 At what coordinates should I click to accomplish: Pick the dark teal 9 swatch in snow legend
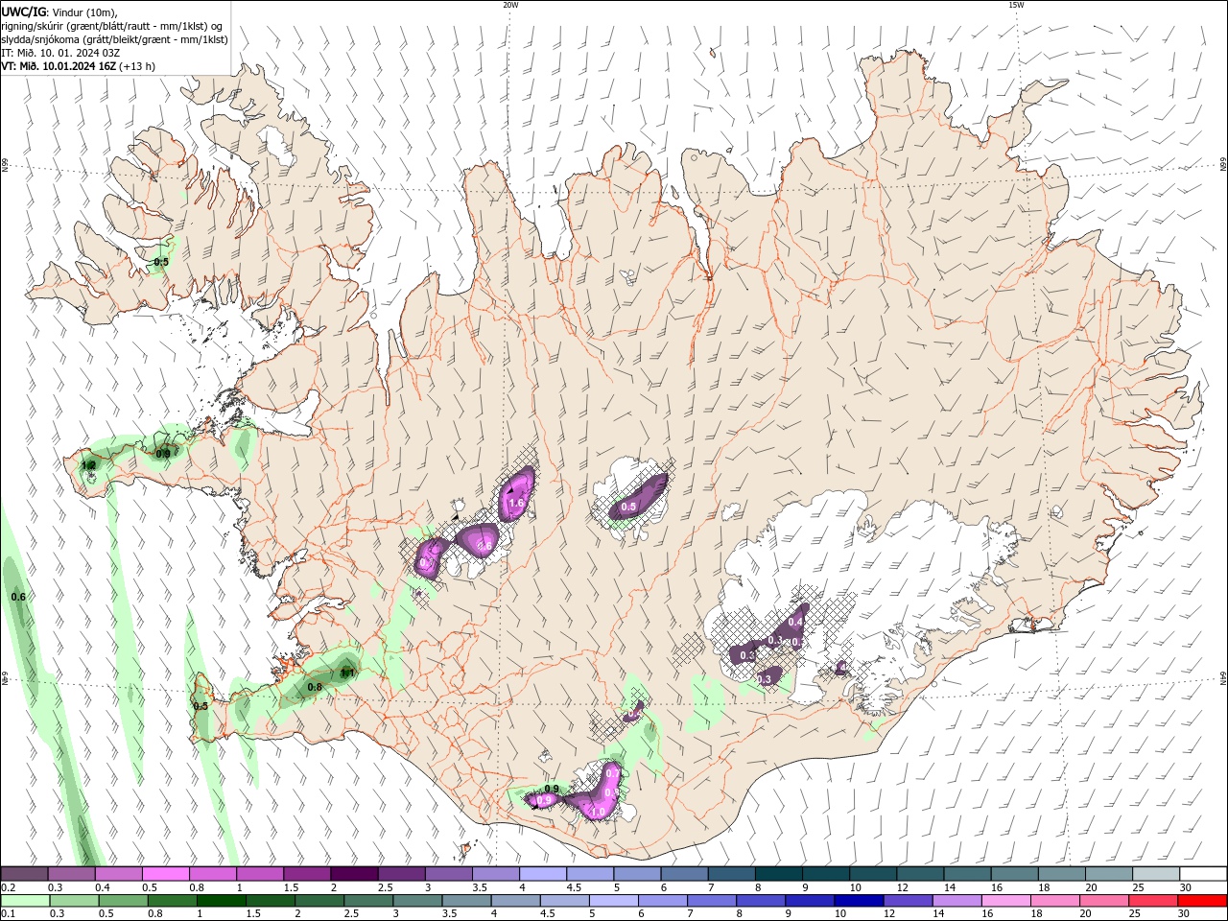[826, 873]
